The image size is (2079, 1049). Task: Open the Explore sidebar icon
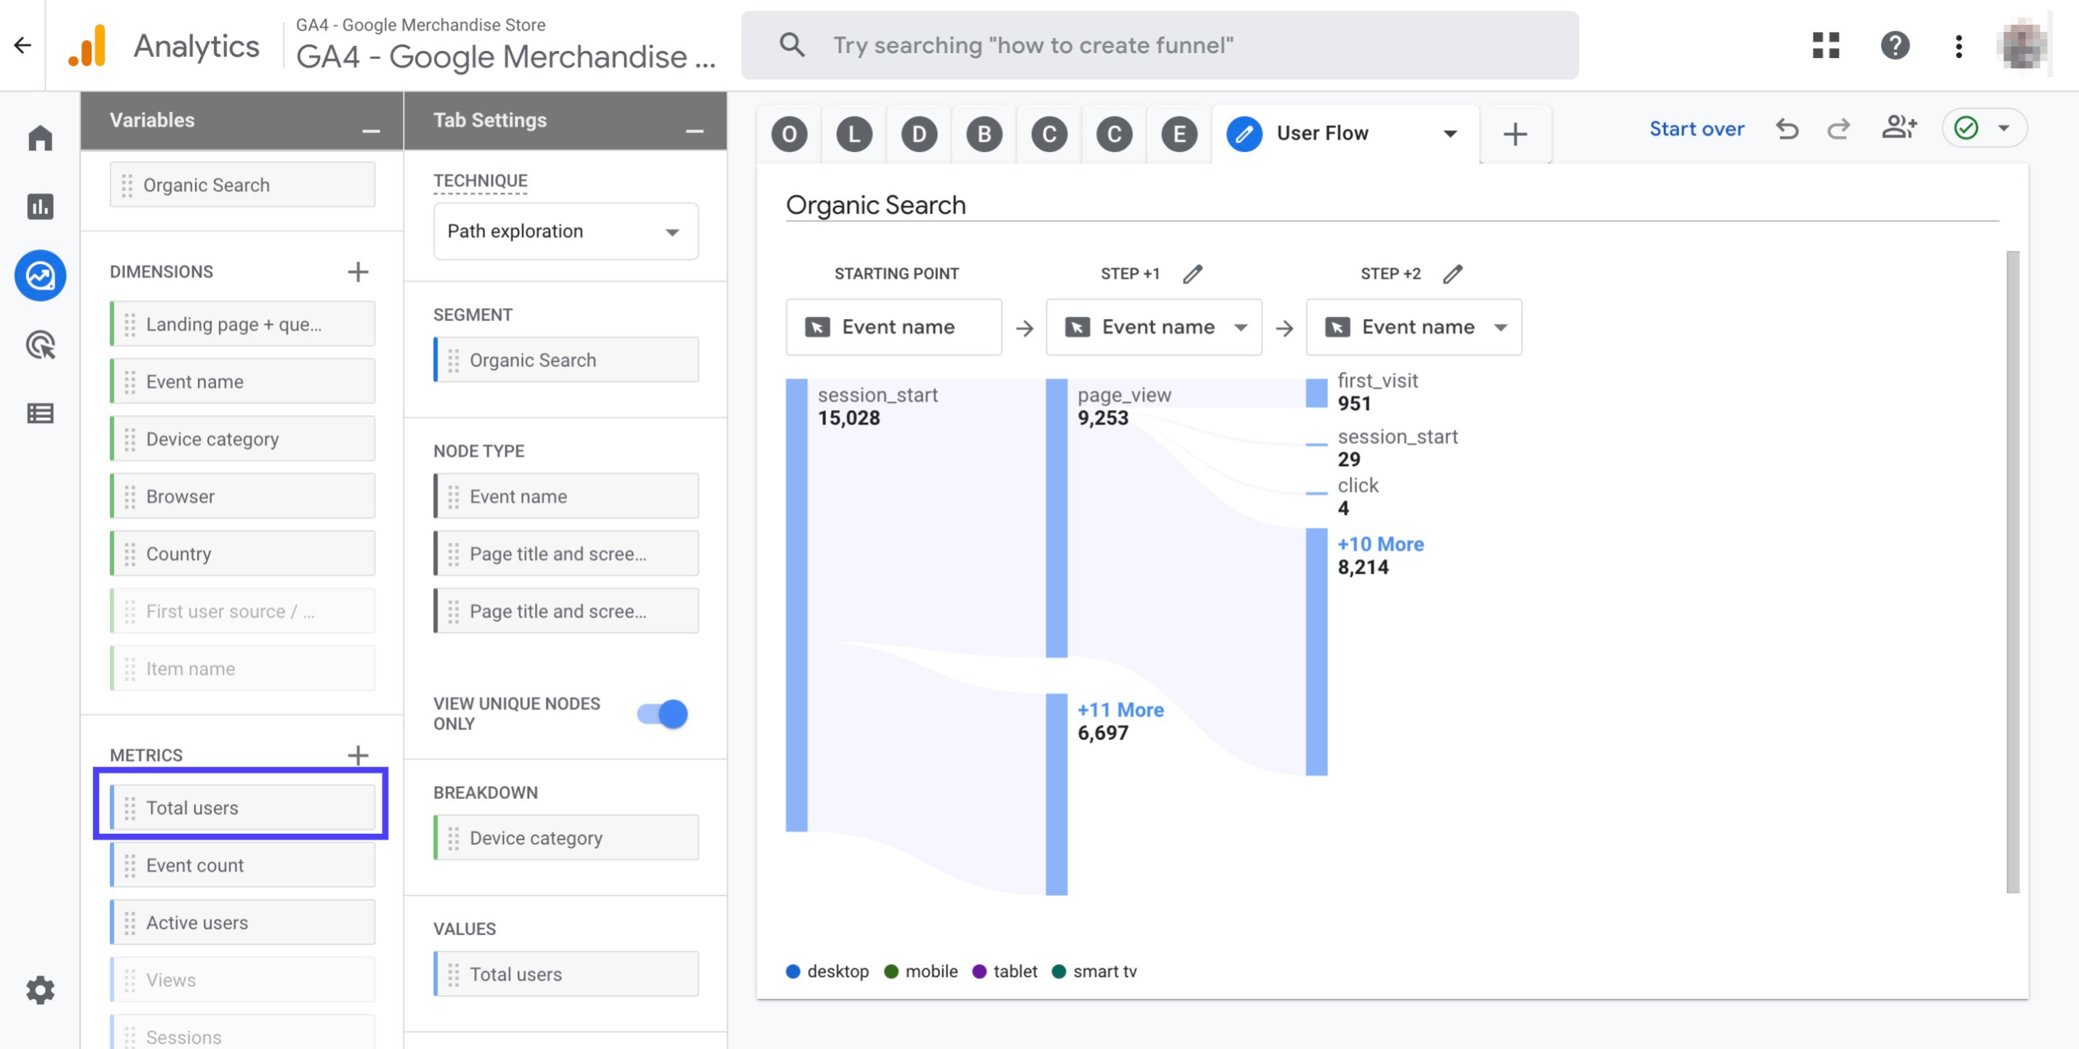39,276
